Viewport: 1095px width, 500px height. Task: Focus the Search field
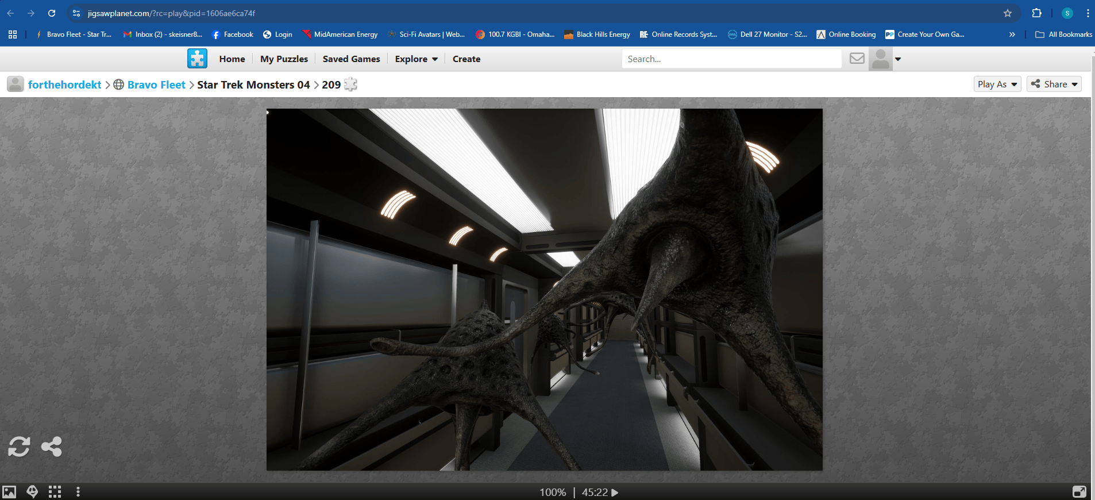[x=731, y=59]
